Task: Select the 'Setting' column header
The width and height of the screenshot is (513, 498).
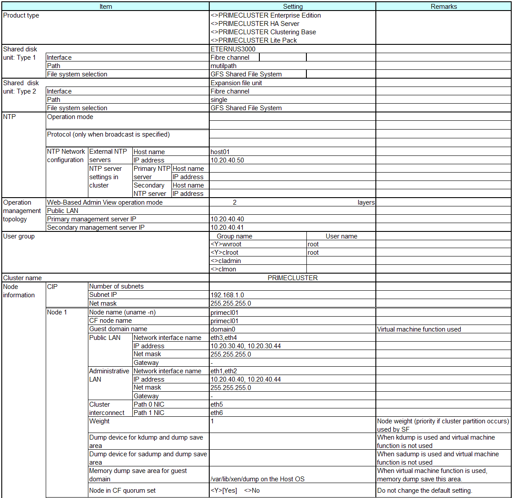Action: pos(292,7)
